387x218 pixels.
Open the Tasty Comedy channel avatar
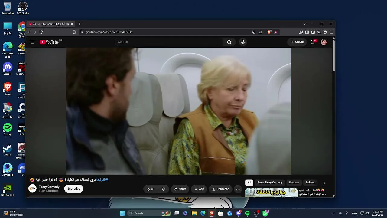[32, 189]
